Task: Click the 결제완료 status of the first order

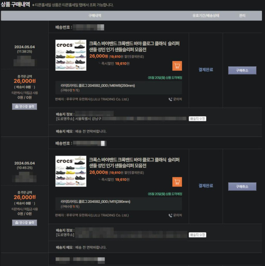Action: [206, 69]
